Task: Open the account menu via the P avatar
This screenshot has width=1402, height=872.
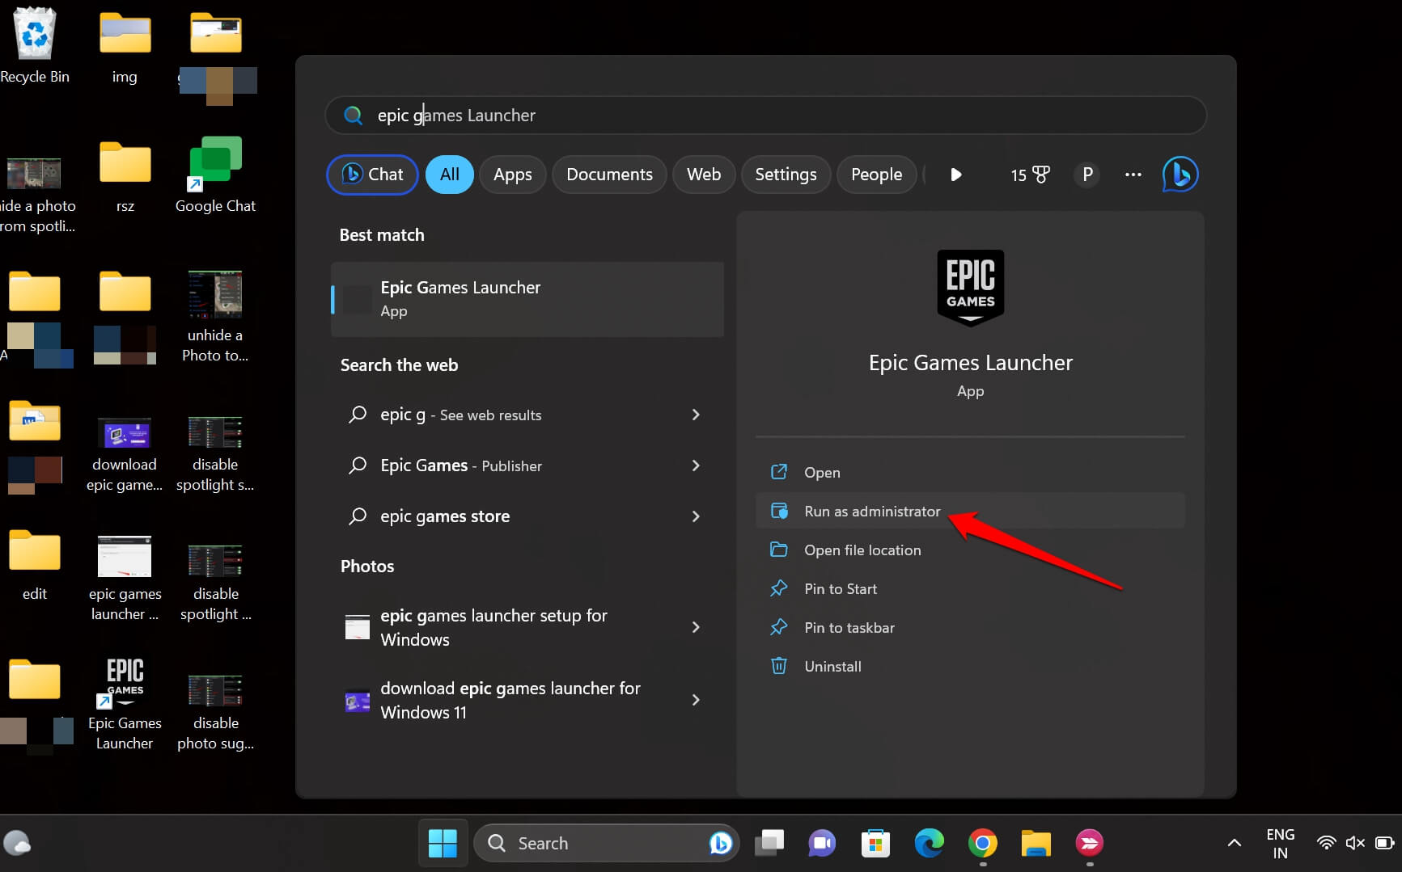Action: pyautogui.click(x=1086, y=174)
